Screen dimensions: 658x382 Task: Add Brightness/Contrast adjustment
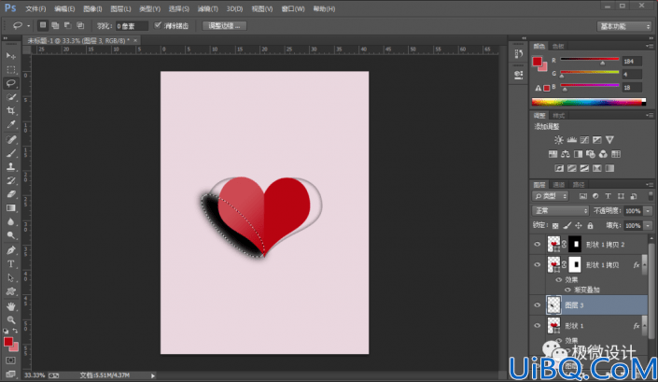(558, 140)
